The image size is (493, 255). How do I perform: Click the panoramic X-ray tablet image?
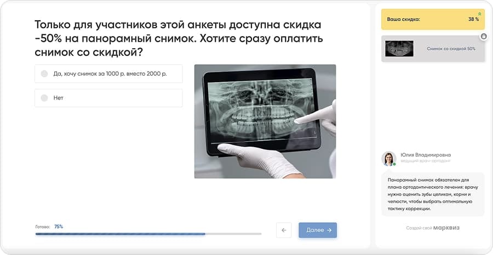pos(265,121)
